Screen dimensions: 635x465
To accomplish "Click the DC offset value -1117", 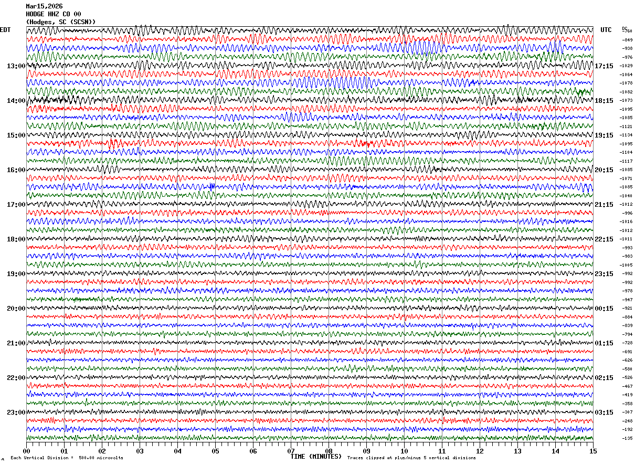I will coord(627,161).
